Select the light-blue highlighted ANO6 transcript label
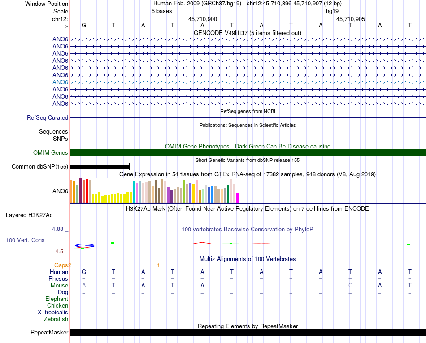 click(61, 82)
